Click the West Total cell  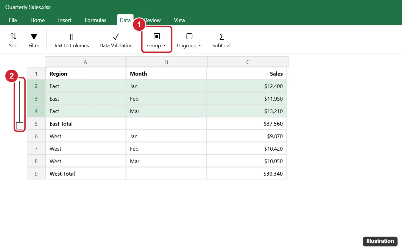click(x=86, y=174)
